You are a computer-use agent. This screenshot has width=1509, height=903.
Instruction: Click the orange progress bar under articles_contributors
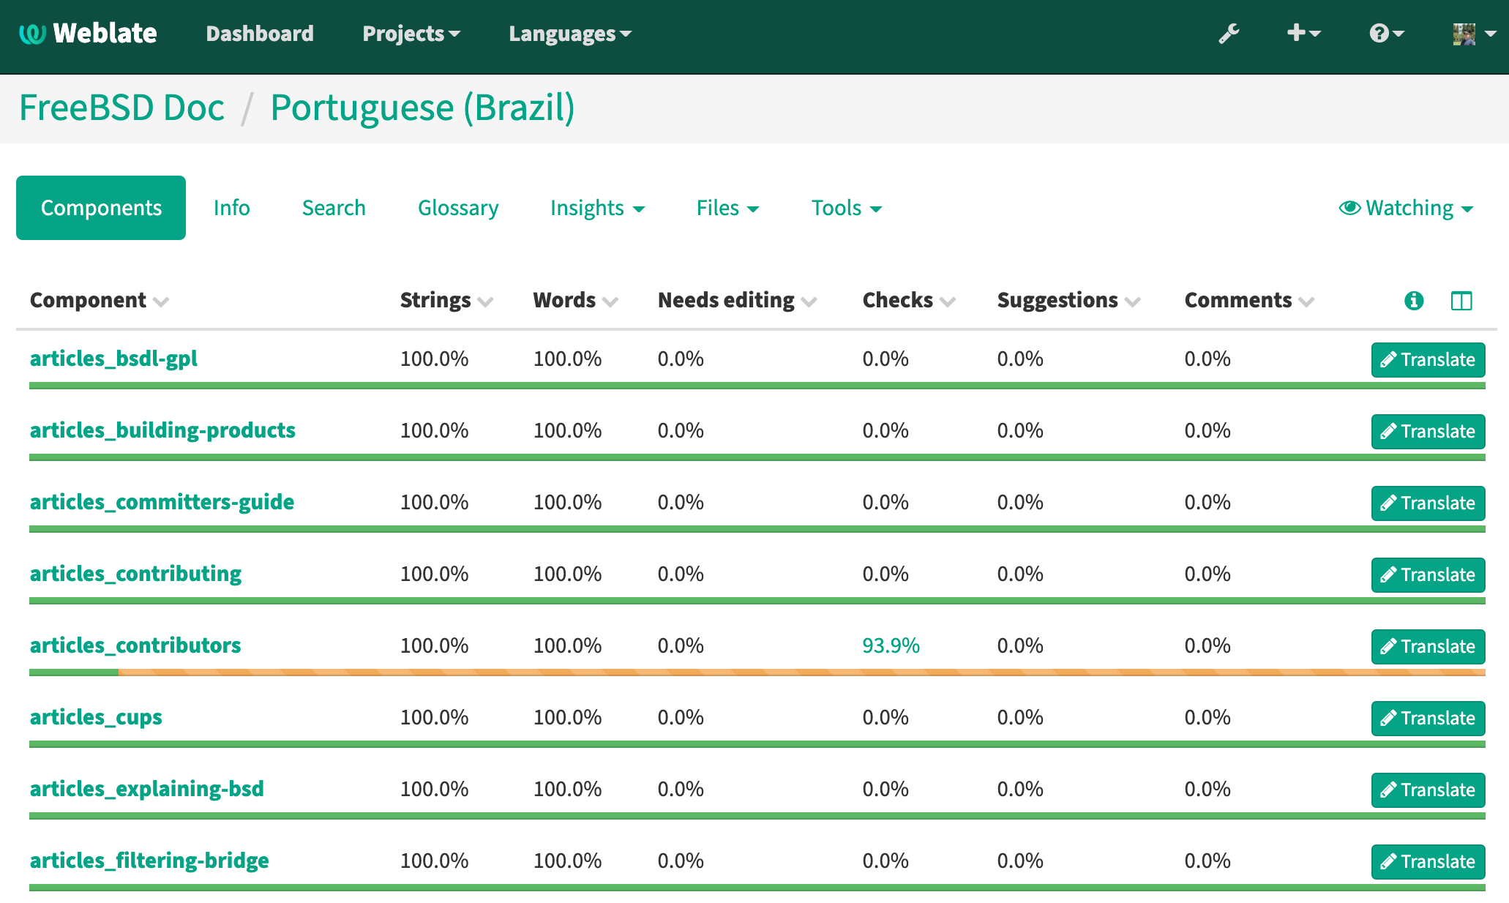point(801,672)
